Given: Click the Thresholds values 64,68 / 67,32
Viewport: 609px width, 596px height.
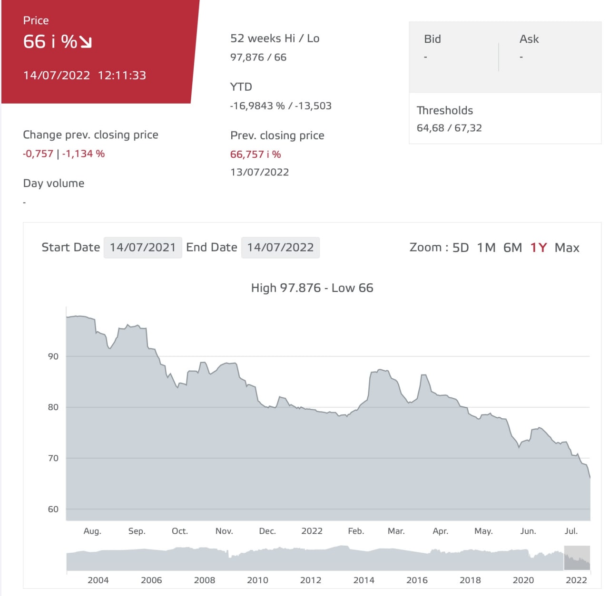Looking at the screenshot, I should 449,128.
